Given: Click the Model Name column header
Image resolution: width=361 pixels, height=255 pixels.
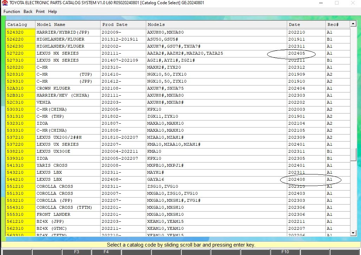Looking at the screenshot, I should pyautogui.click(x=67, y=25).
